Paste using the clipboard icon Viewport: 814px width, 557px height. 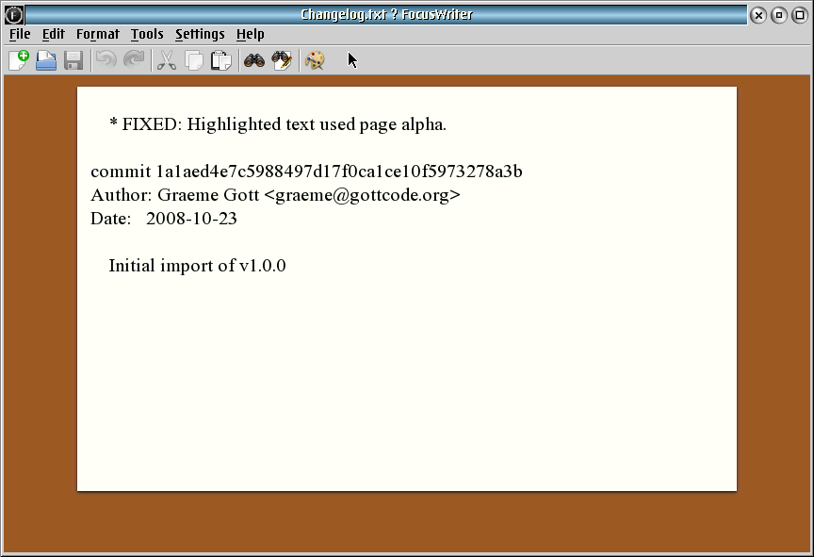[x=221, y=61]
